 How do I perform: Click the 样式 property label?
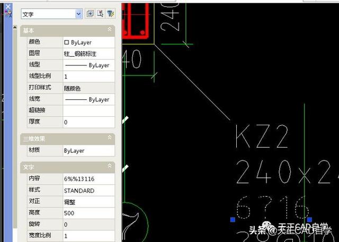pos(34,189)
